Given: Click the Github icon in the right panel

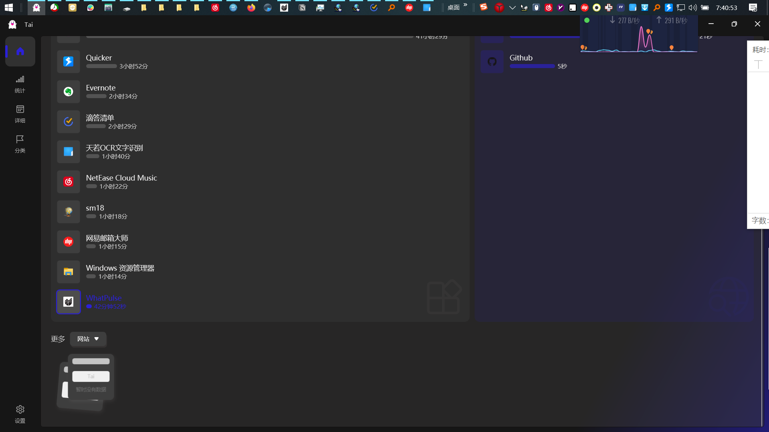Looking at the screenshot, I should click(492, 61).
